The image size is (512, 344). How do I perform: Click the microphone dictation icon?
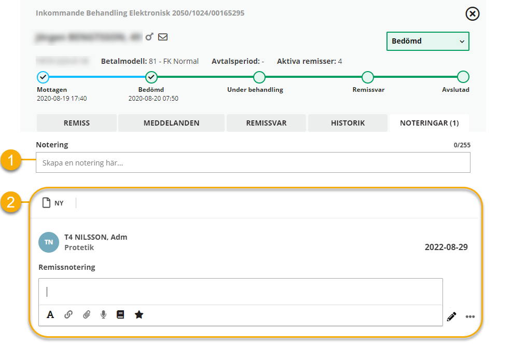104,314
